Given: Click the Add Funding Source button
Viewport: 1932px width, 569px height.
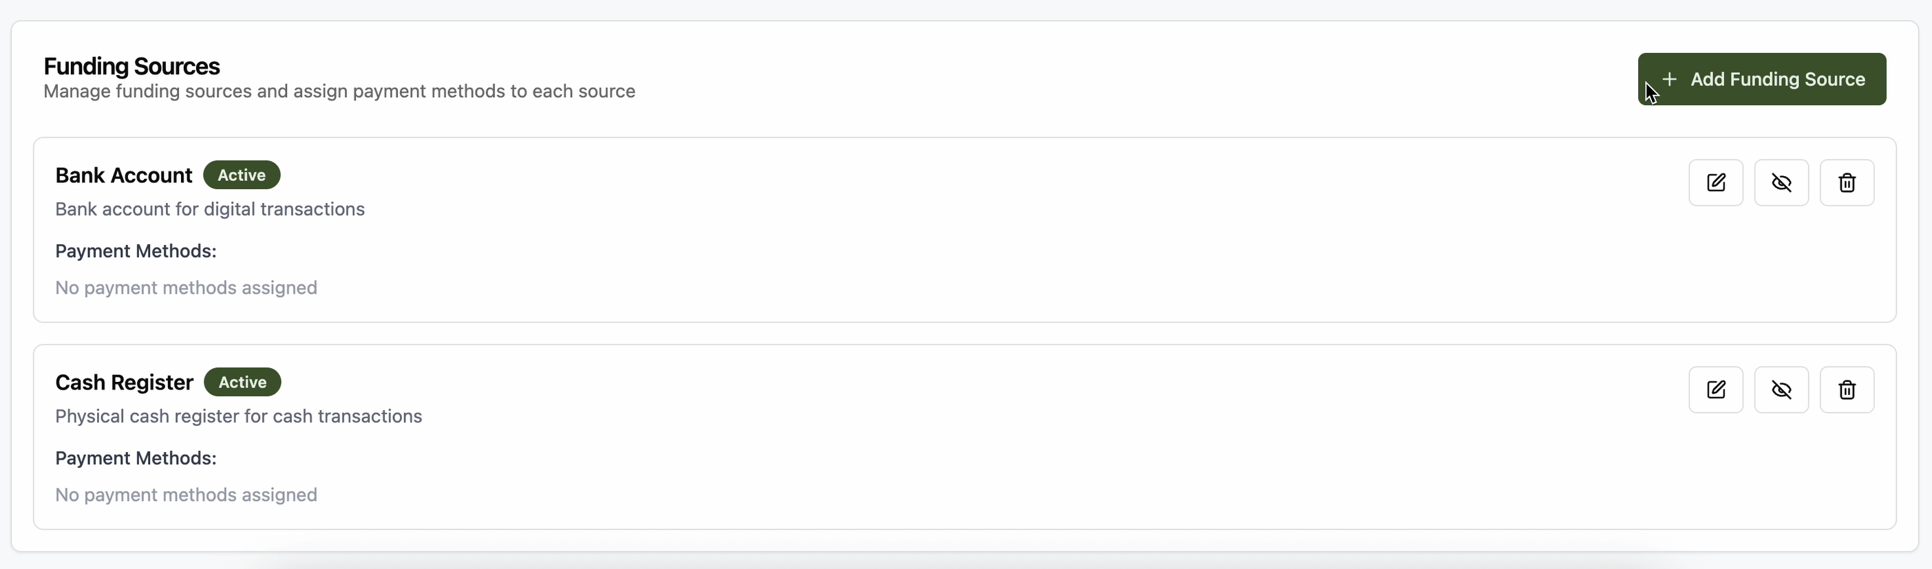Looking at the screenshot, I should (1761, 78).
